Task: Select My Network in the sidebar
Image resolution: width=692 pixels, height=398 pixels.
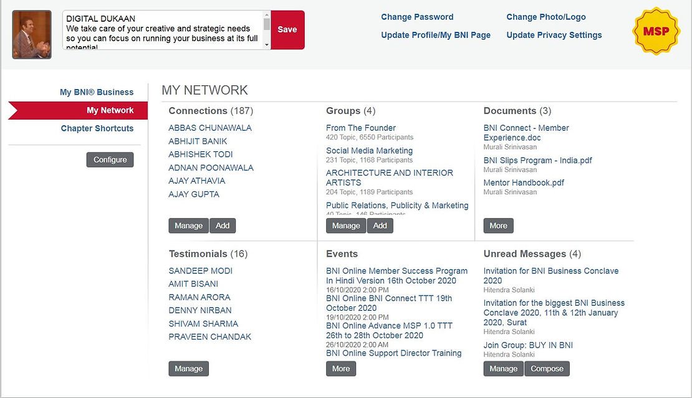Action: click(x=110, y=110)
